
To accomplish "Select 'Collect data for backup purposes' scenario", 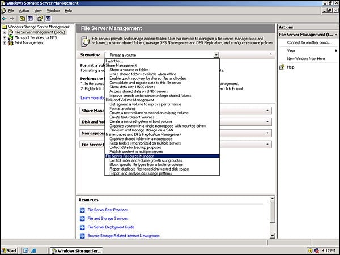I will click(135, 148).
